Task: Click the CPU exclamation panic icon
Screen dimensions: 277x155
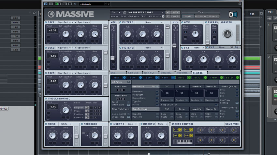Action: [x=163, y=16]
